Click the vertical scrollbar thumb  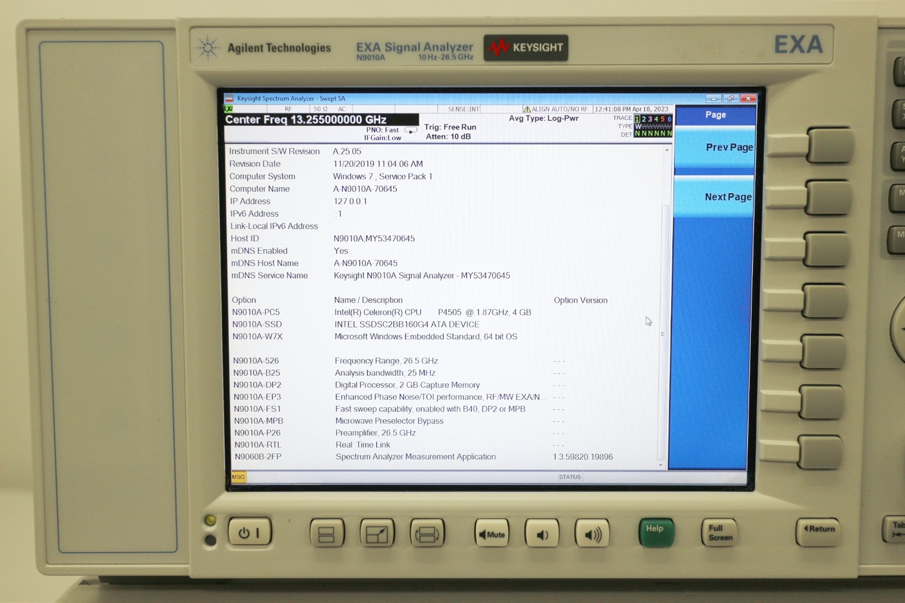[x=663, y=332]
